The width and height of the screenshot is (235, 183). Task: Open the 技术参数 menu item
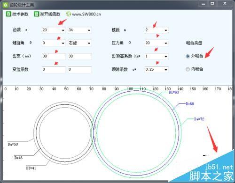tap(17, 14)
